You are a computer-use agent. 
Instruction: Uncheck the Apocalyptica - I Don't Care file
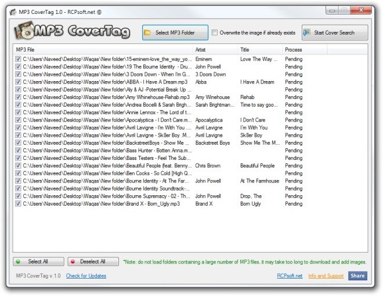coord(18,120)
